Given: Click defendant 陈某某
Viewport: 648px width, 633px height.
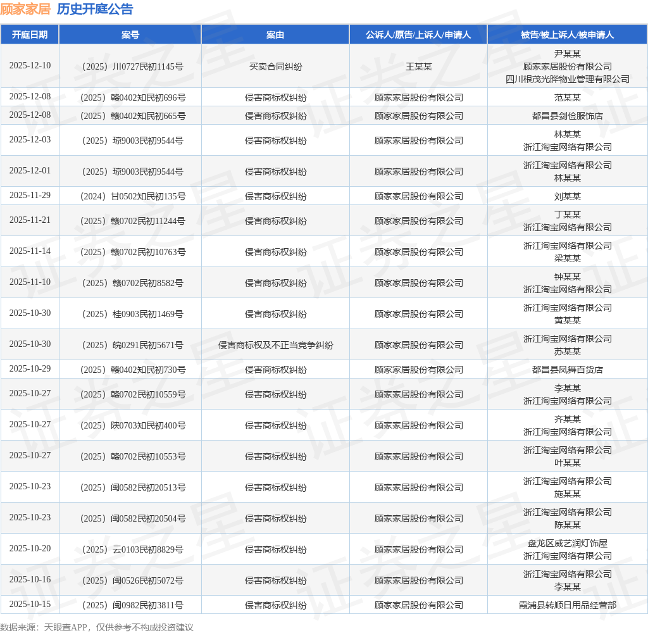Looking at the screenshot, I should point(568,525).
